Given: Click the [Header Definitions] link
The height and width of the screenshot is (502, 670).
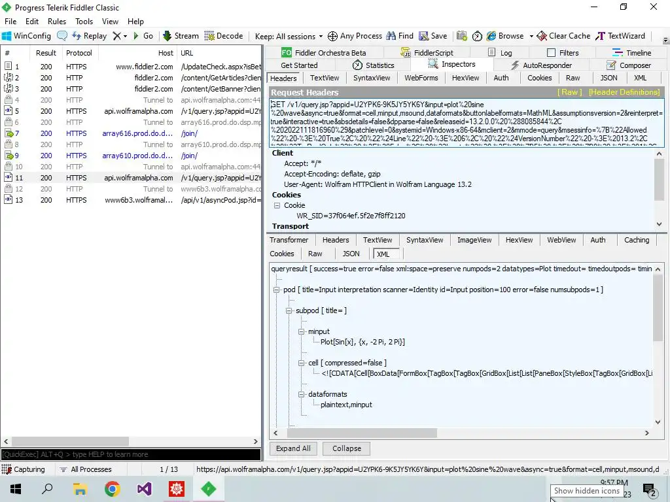Looking at the screenshot, I should pyautogui.click(x=624, y=92).
